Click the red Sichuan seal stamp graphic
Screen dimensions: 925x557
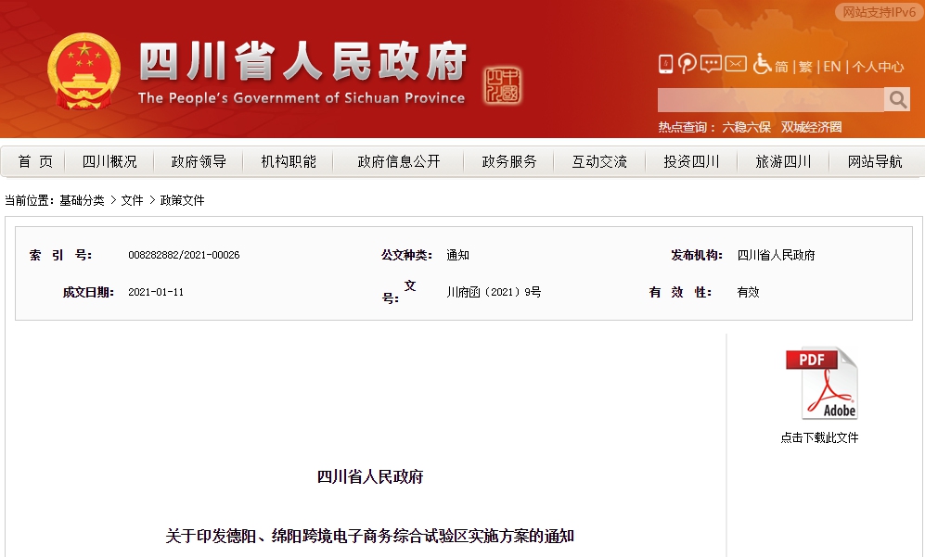click(x=505, y=83)
